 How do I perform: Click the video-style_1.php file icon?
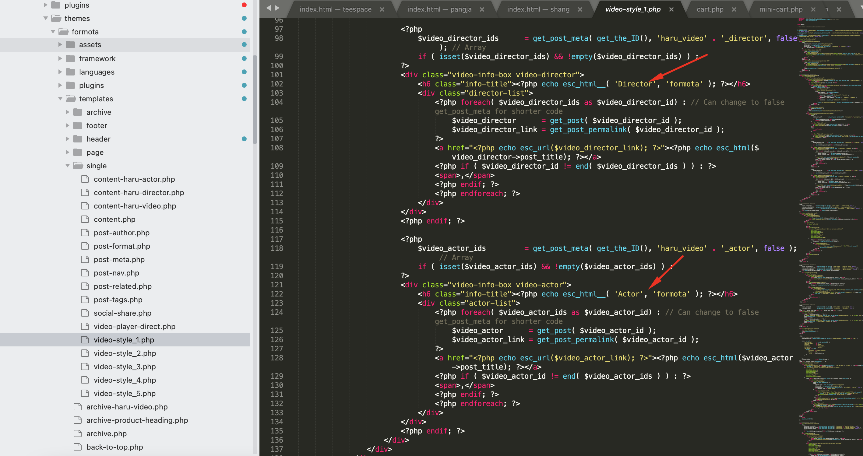point(85,339)
